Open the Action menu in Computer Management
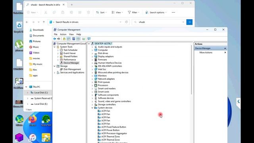The image size is (254, 143). [x=63, y=35]
